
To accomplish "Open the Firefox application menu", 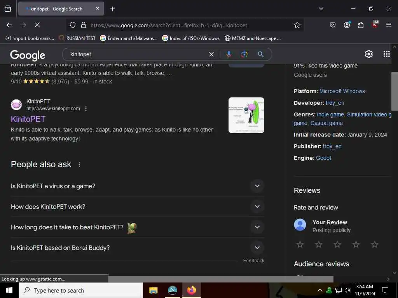I will pyautogui.click(x=389, y=25).
